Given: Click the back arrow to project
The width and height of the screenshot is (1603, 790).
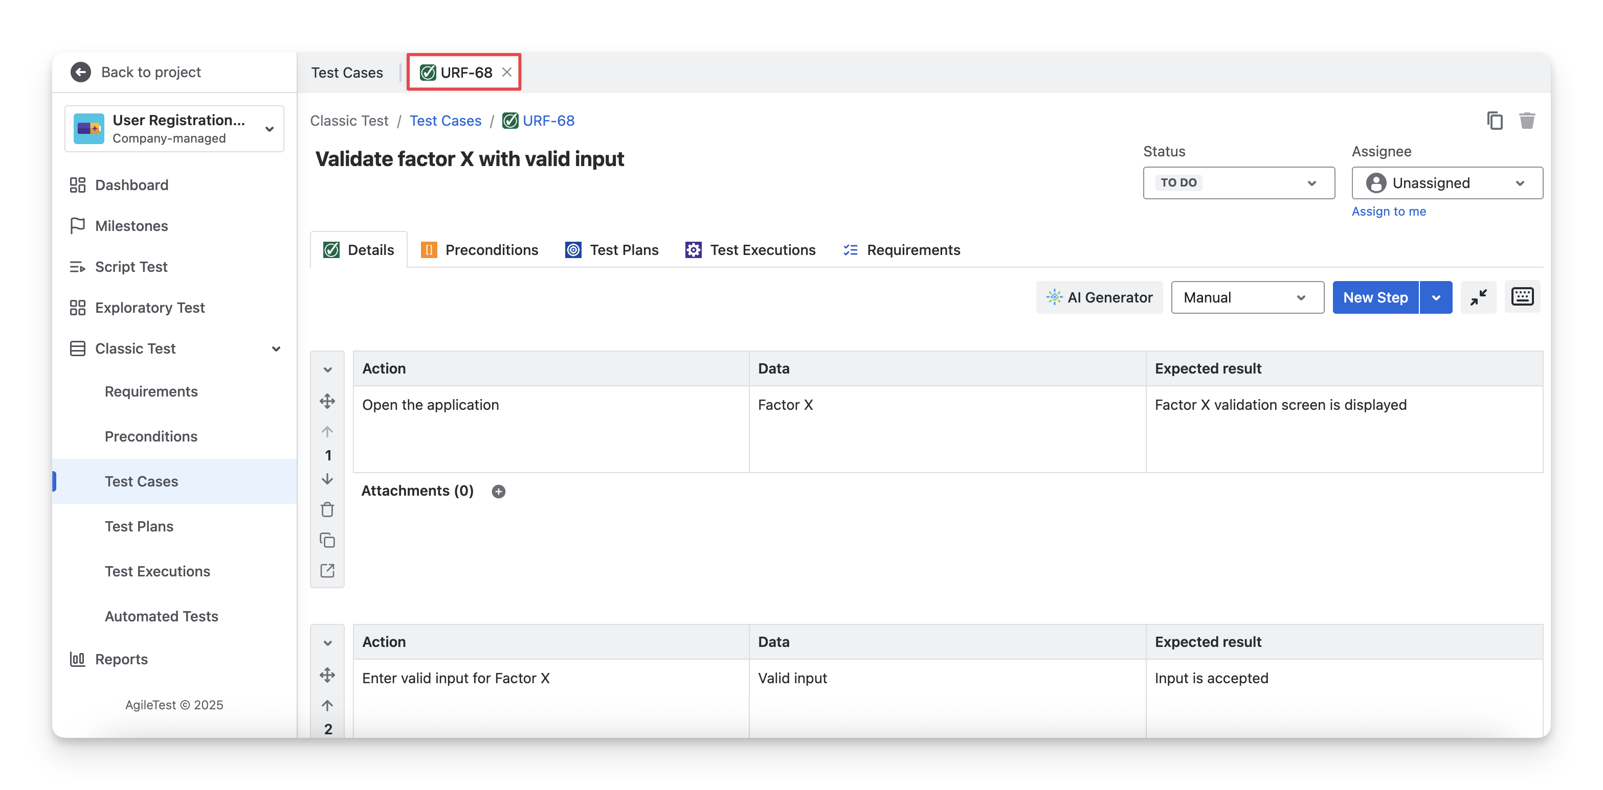Looking at the screenshot, I should [x=81, y=72].
